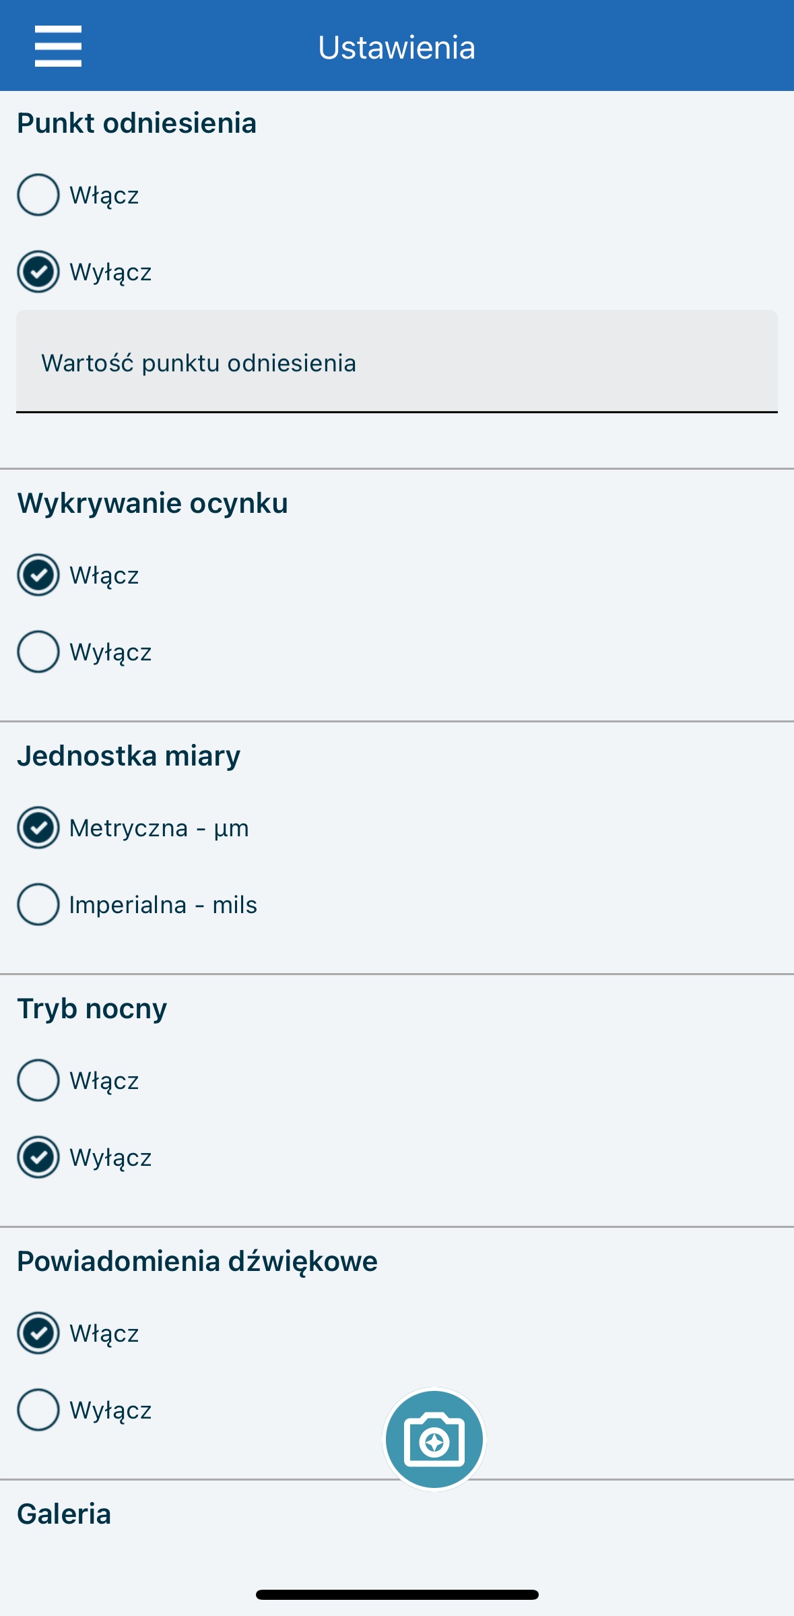Tap the floating camera button

pos(434,1439)
